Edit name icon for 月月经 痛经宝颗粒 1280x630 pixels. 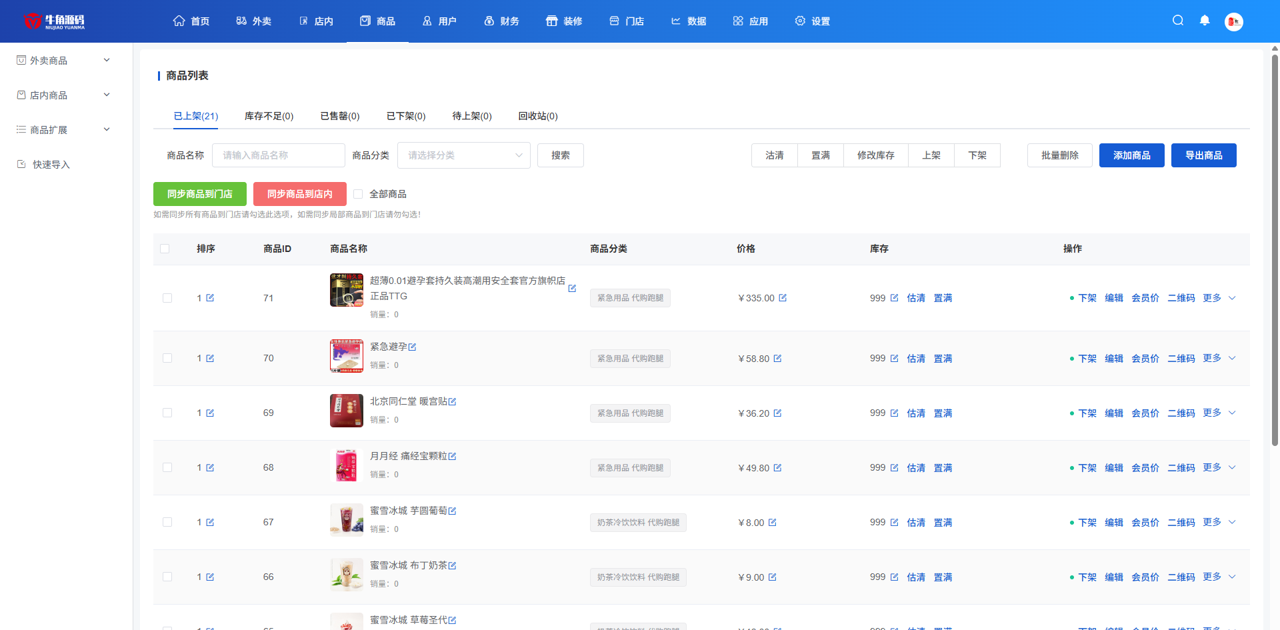453,457
